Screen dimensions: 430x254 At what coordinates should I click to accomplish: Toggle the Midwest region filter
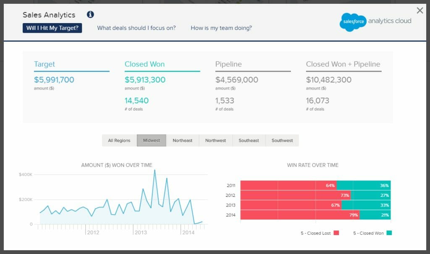(x=152, y=140)
